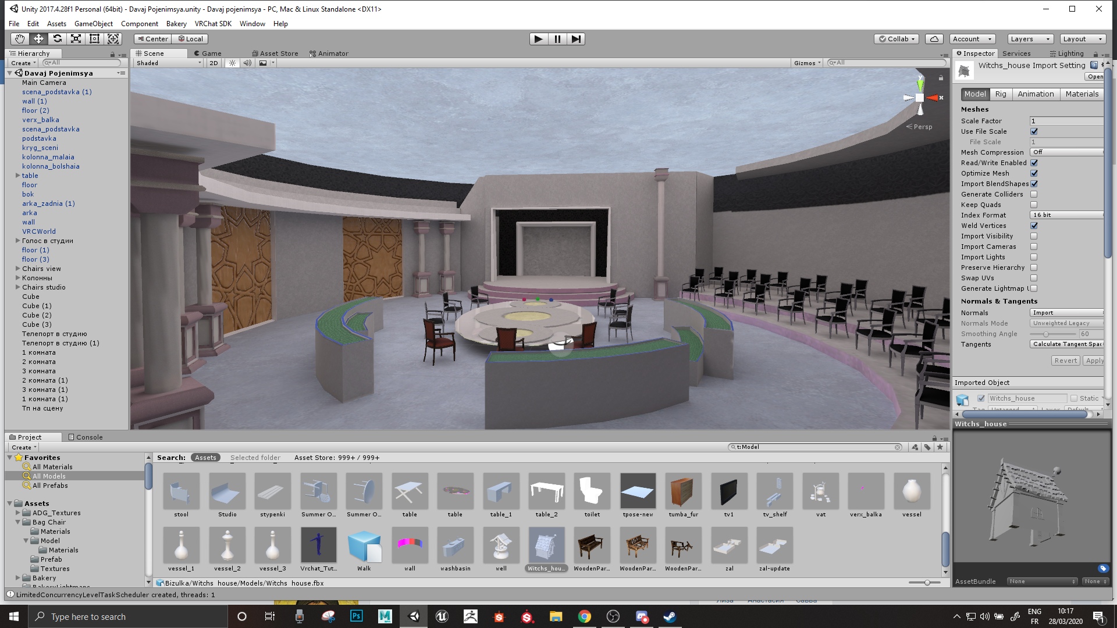Open the Mesh Compression dropdown

click(x=1066, y=152)
